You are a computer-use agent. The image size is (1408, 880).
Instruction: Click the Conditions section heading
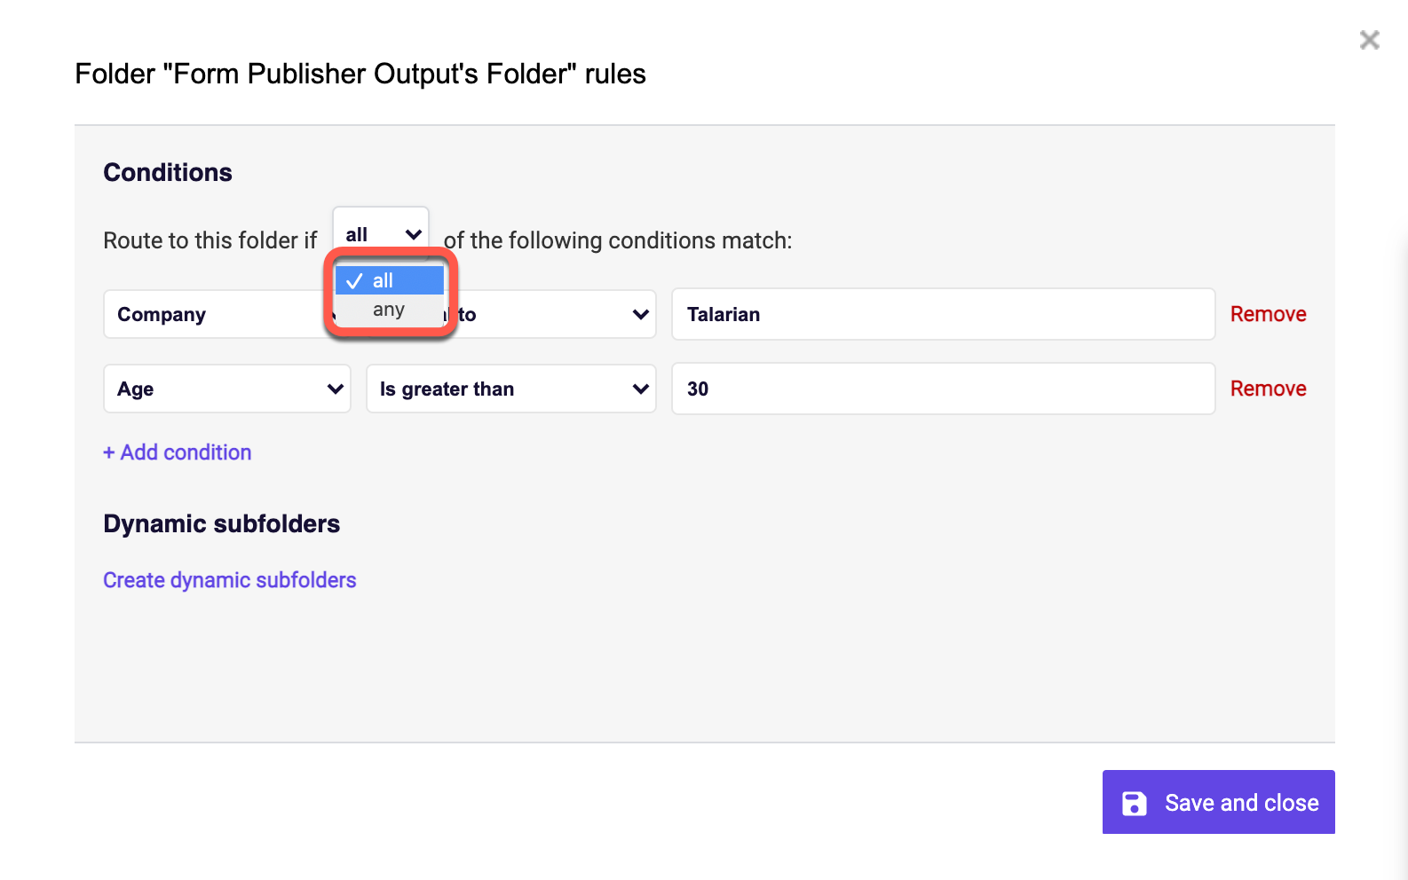click(168, 172)
